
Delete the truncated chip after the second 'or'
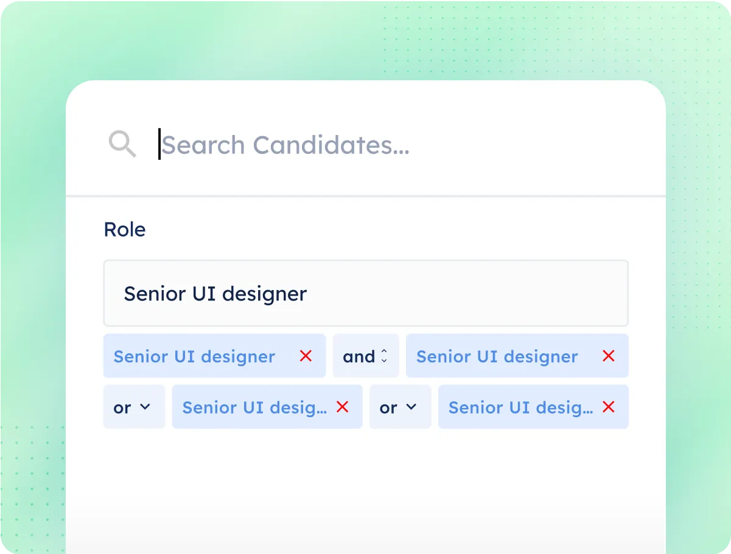point(608,407)
